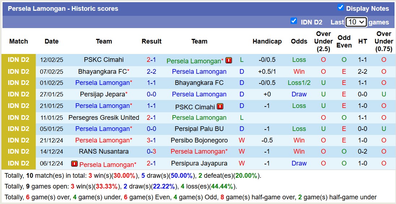Click the Match column header
The image size is (396, 204).
[19, 41]
